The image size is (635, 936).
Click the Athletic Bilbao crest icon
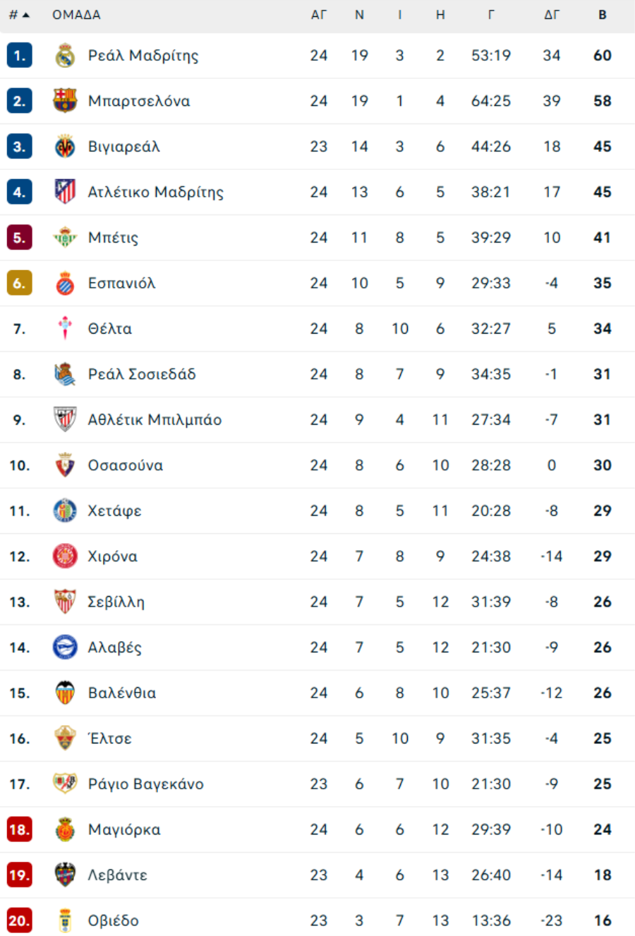click(x=65, y=420)
